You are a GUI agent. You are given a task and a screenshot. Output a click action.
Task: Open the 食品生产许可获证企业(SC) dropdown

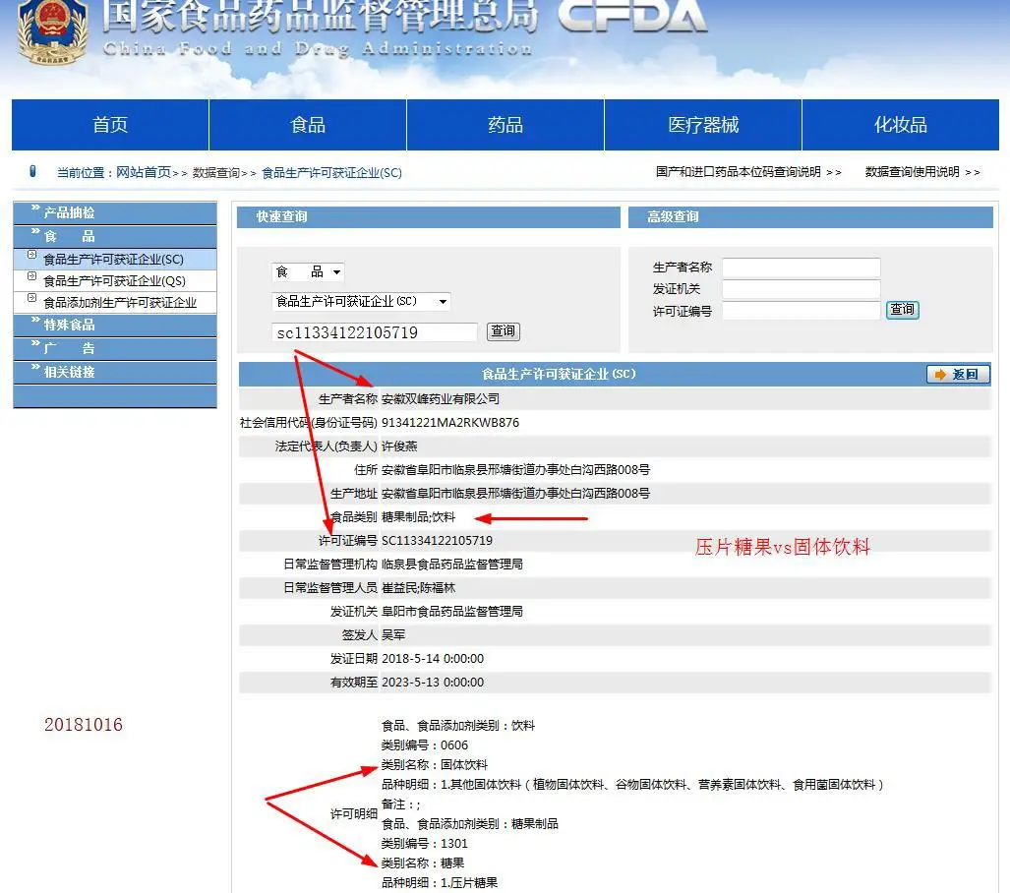tap(361, 302)
